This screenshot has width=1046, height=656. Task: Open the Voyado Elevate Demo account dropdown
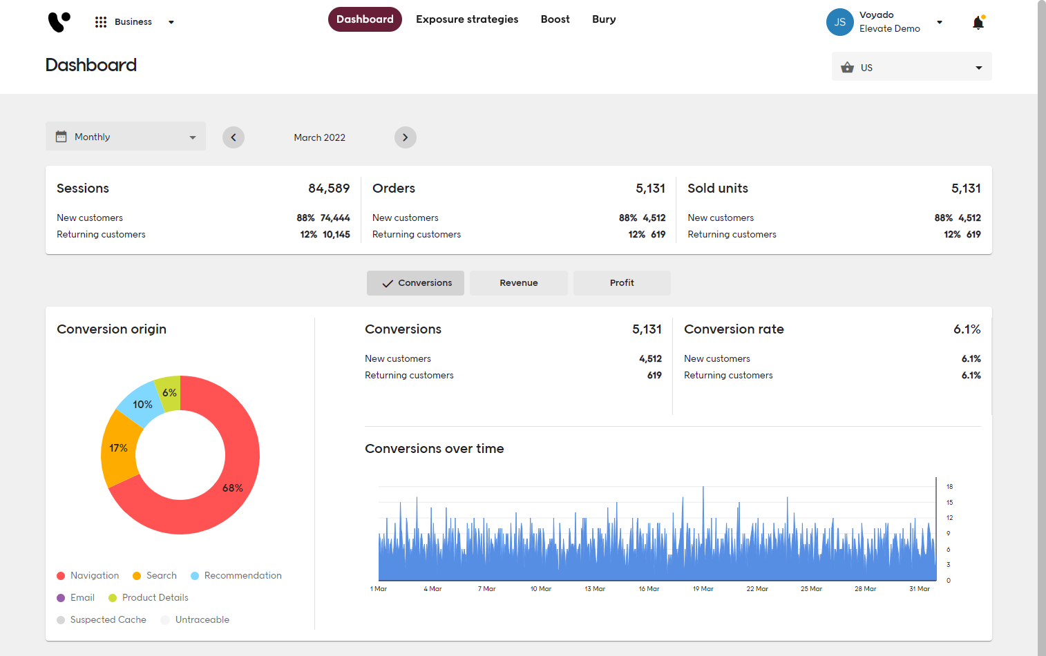(940, 22)
